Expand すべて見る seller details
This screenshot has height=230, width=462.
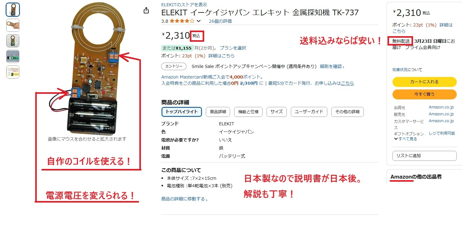click(406, 139)
